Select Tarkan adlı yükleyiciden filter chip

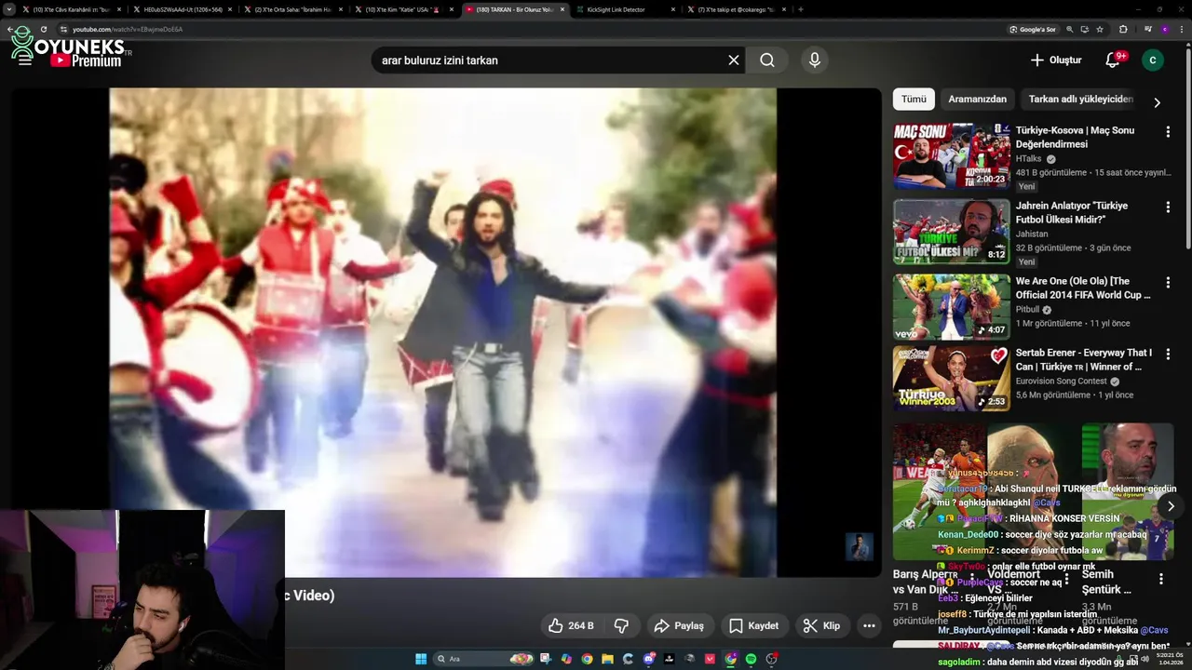point(1080,100)
